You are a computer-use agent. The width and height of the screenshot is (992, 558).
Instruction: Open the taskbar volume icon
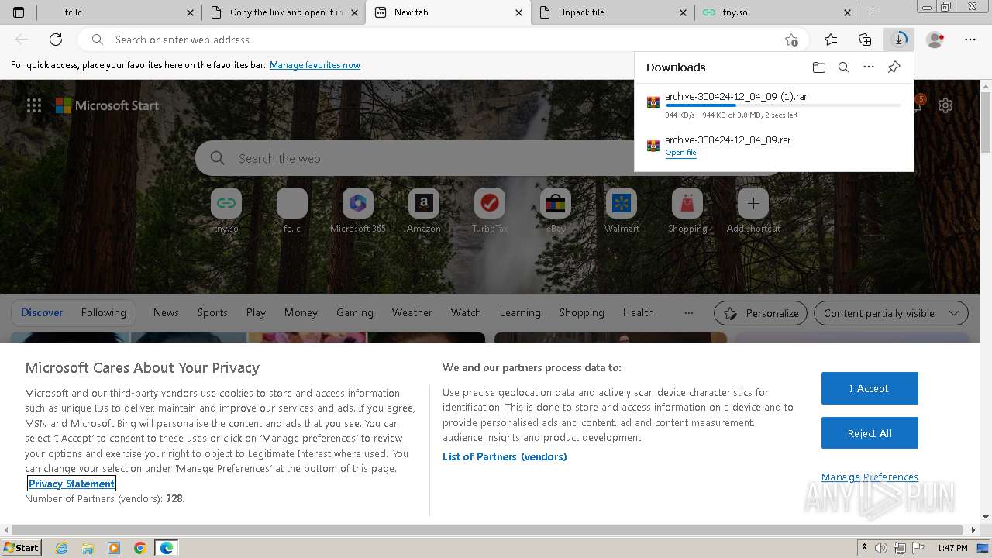pyautogui.click(x=881, y=548)
